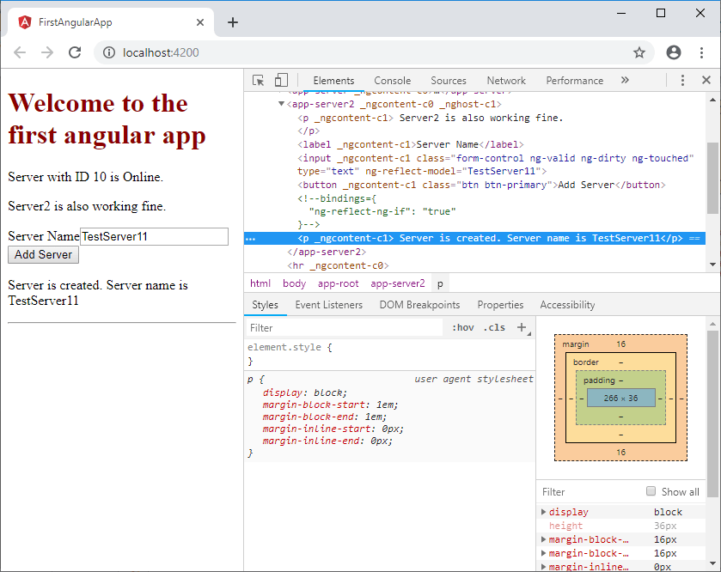The image size is (721, 572).
Task: Click the 266 × 36 content box
Action: point(620,398)
